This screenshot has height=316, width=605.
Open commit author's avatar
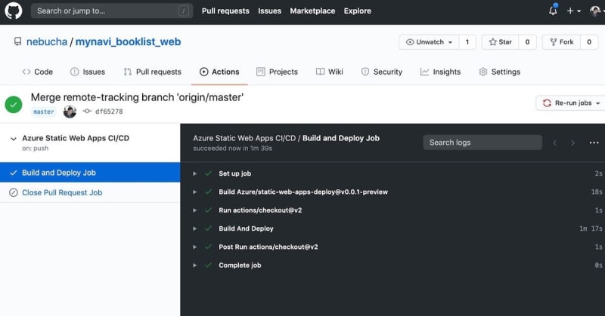tap(70, 112)
